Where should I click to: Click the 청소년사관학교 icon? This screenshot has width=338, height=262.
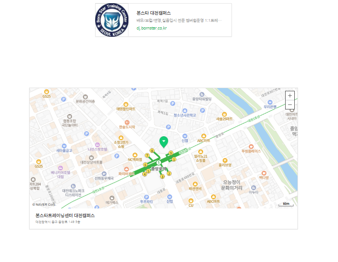coord(185,111)
